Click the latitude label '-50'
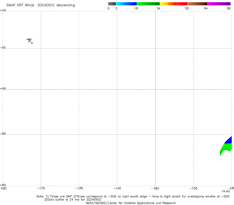Image resolution: width=234 pixels, height=205 pixels. (3, 88)
